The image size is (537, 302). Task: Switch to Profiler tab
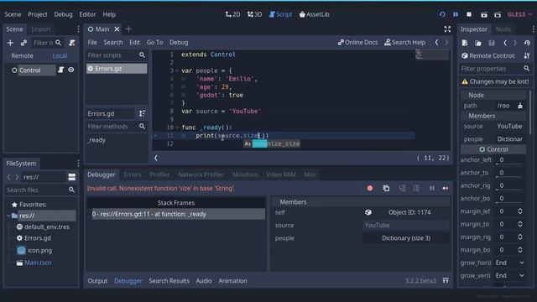point(159,174)
